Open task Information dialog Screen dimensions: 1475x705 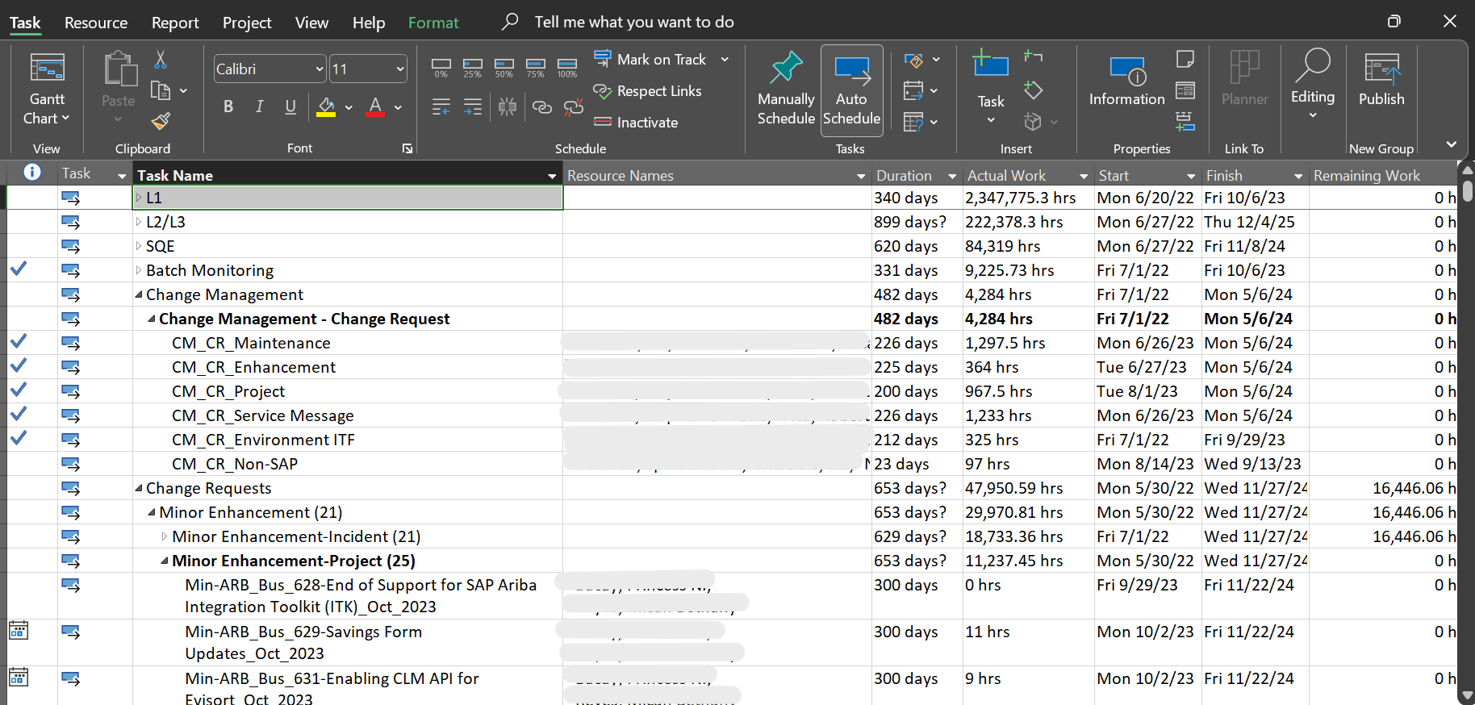(x=1127, y=81)
